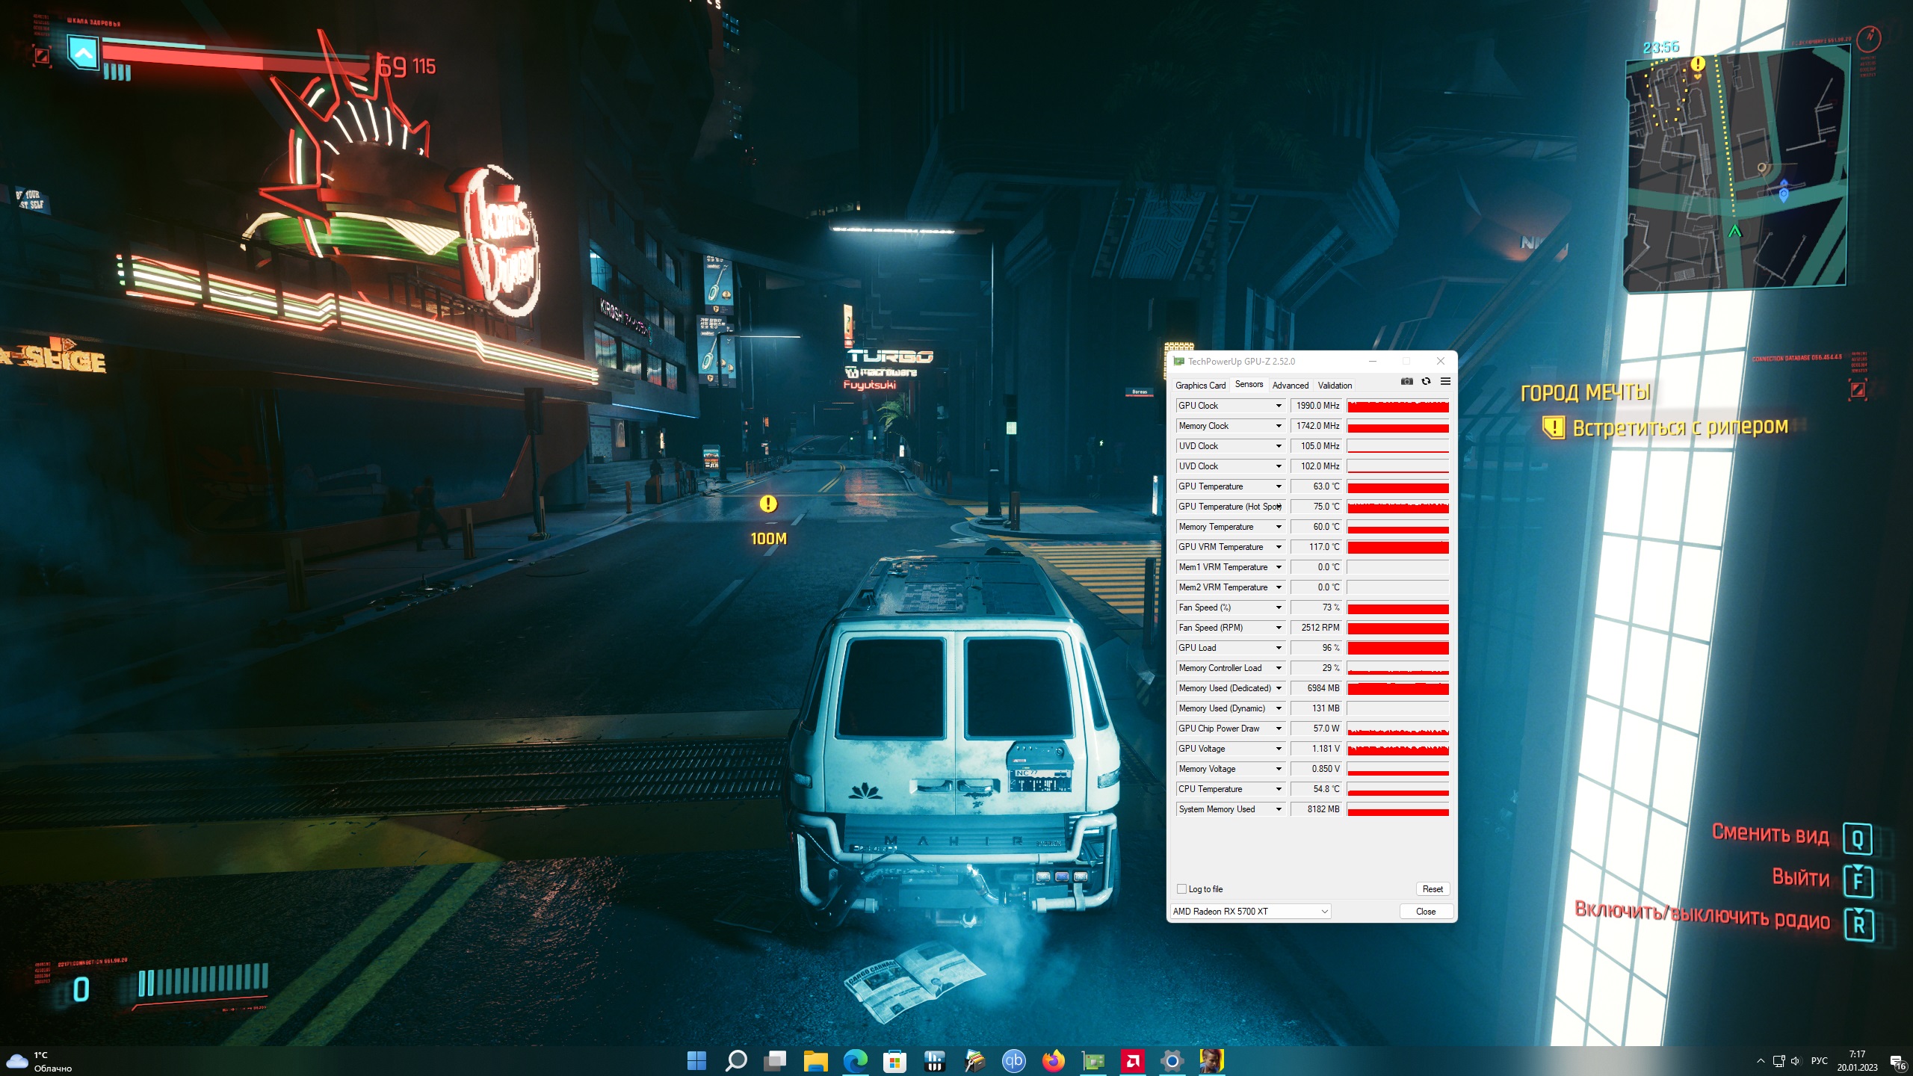
Task: Click the GPU Temperature red graph
Action: (1397, 486)
